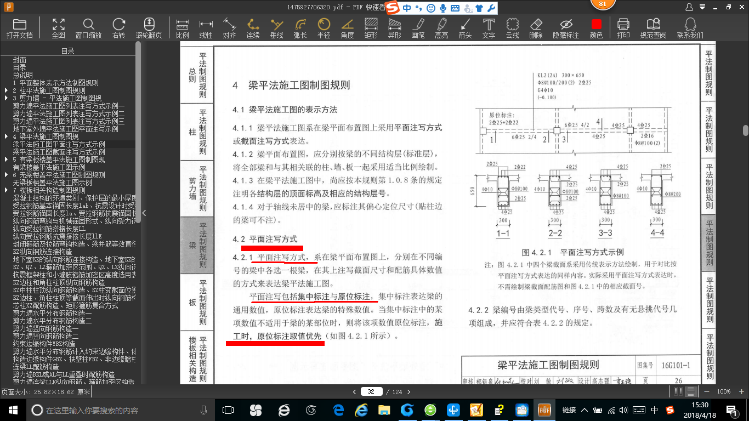Go to previous page arrow
This screenshot has height=421, width=749.
click(354, 391)
